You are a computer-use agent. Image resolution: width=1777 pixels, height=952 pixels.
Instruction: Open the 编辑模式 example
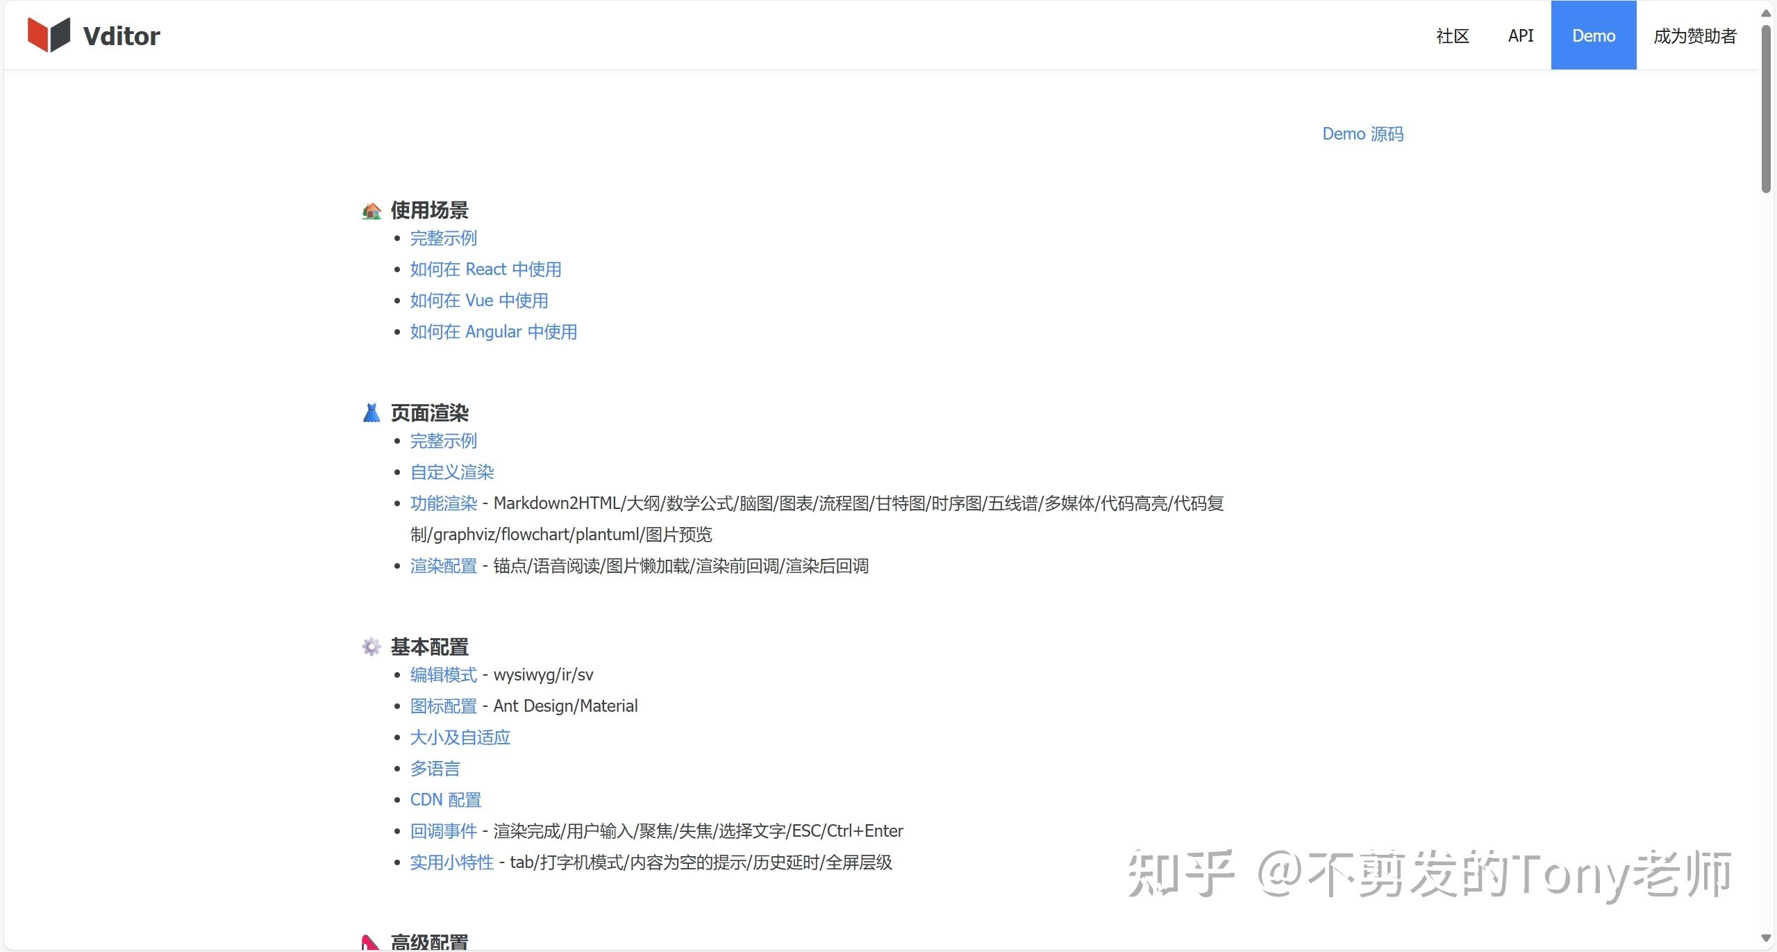(x=443, y=674)
